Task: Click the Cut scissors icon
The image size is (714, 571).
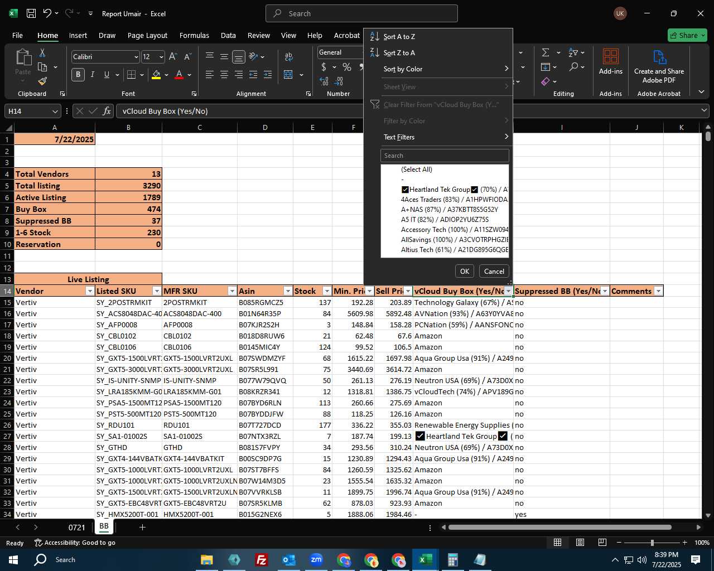Action: 42,53
